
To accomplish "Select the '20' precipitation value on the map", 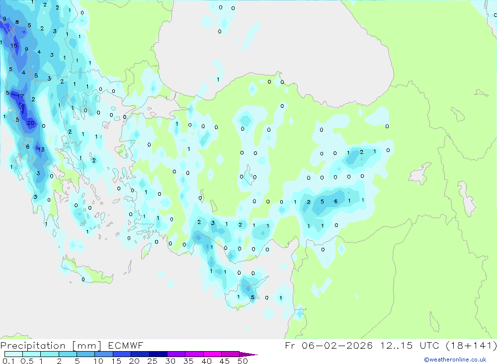I will click(x=30, y=123).
